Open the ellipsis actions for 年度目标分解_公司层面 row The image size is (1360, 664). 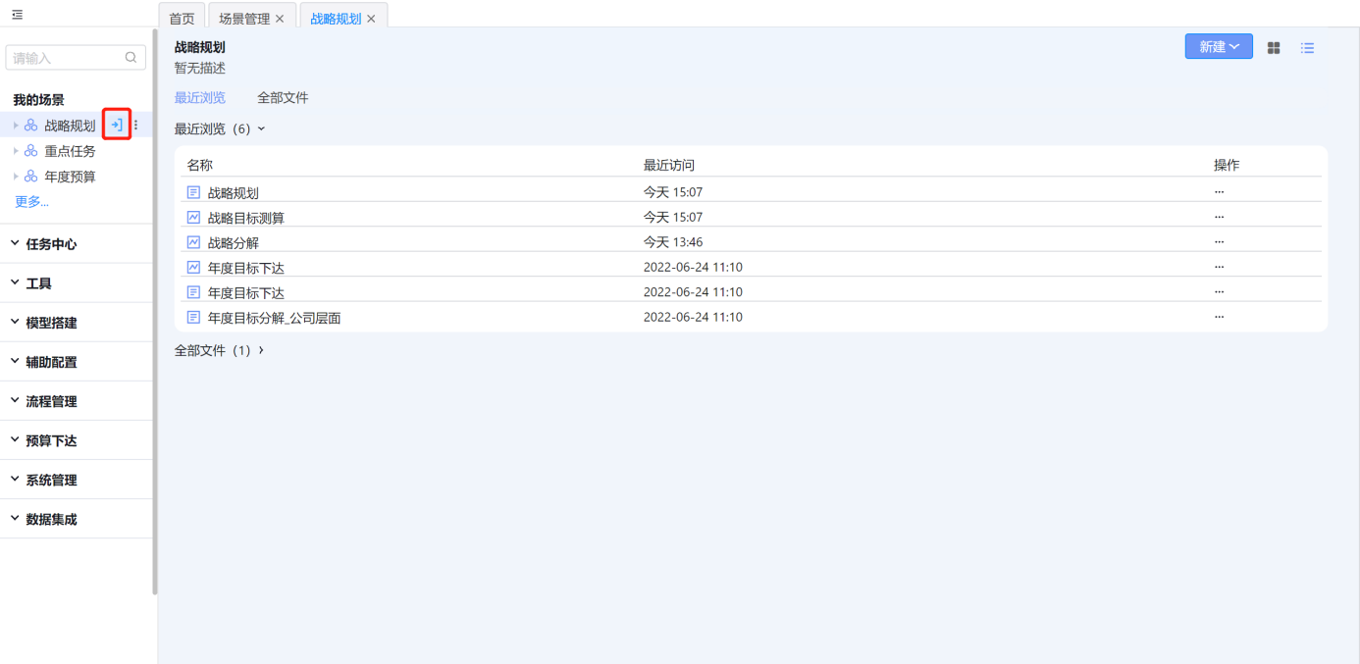click(1219, 317)
